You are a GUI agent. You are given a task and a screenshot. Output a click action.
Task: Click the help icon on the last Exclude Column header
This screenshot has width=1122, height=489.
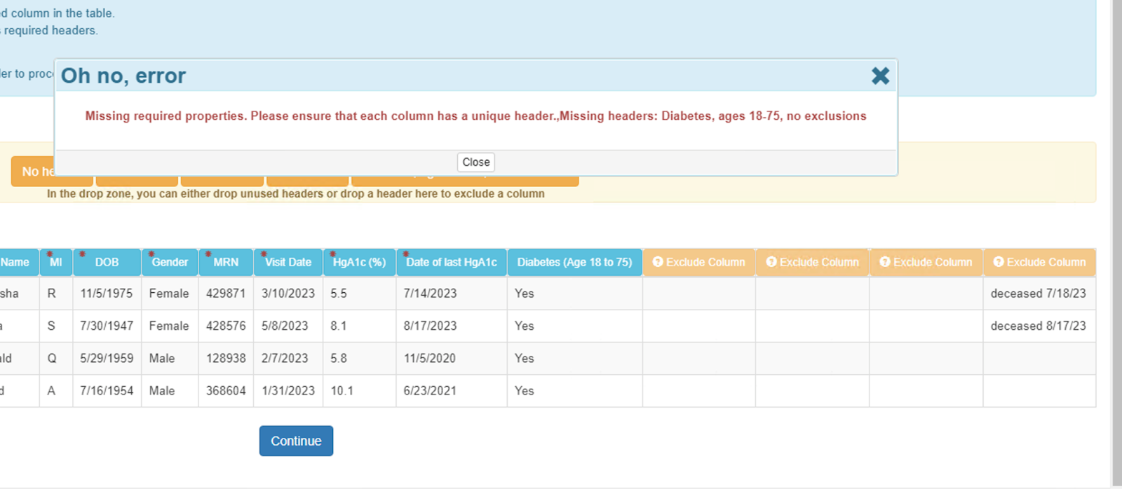pos(999,262)
